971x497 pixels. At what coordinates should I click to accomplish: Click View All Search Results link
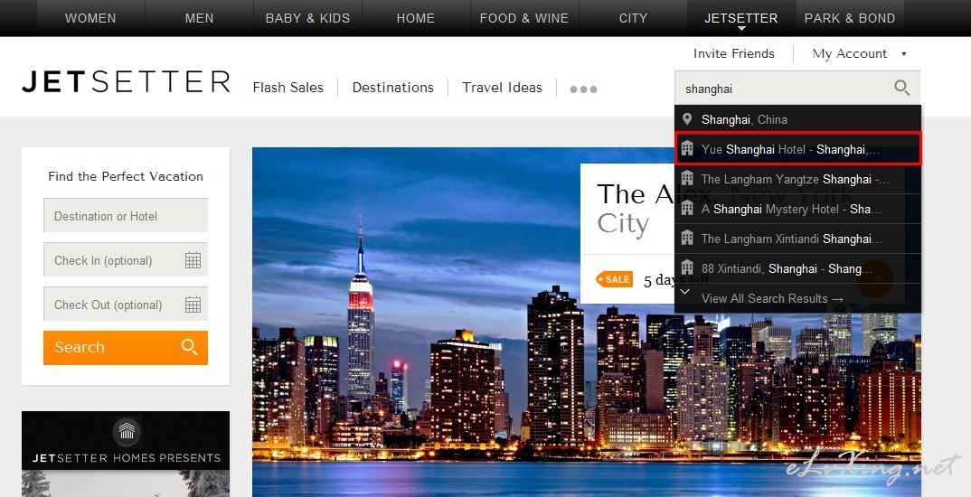(x=772, y=298)
